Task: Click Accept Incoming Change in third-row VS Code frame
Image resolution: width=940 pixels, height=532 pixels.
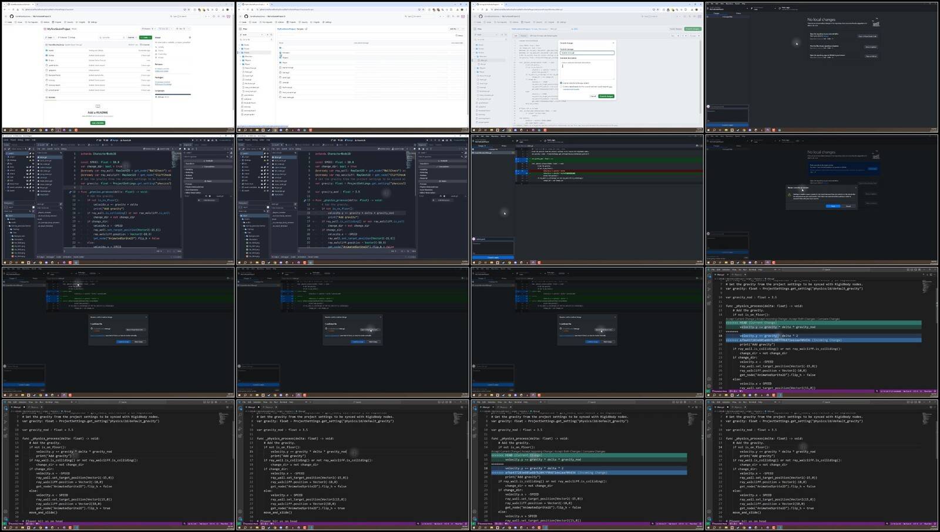Action: (771, 319)
